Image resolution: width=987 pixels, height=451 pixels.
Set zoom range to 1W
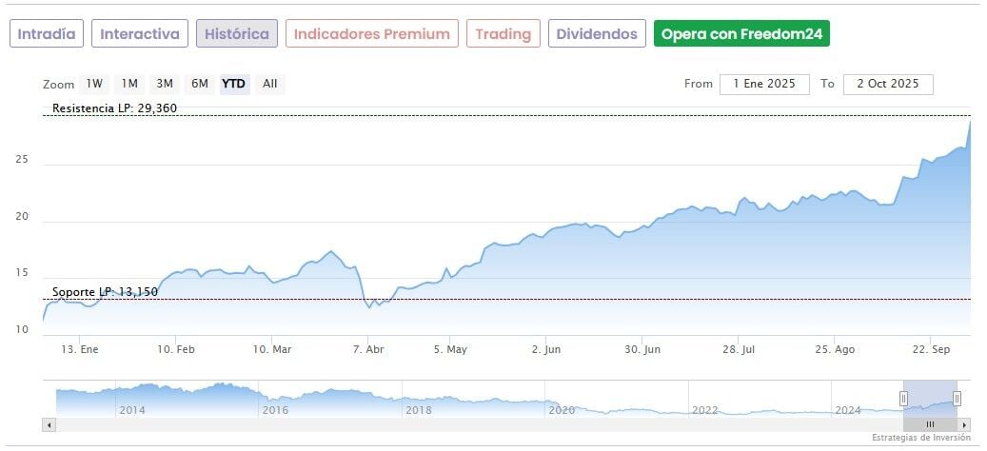tap(94, 84)
